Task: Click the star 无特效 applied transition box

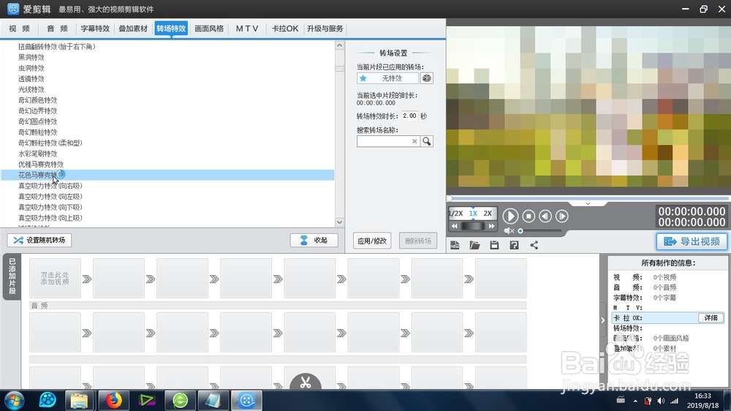Action: click(x=388, y=78)
